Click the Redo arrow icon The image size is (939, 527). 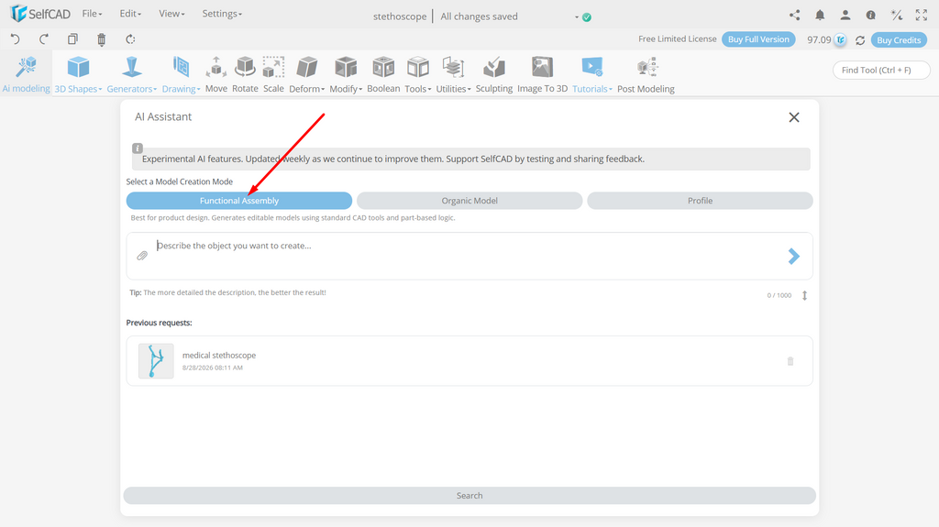44,39
